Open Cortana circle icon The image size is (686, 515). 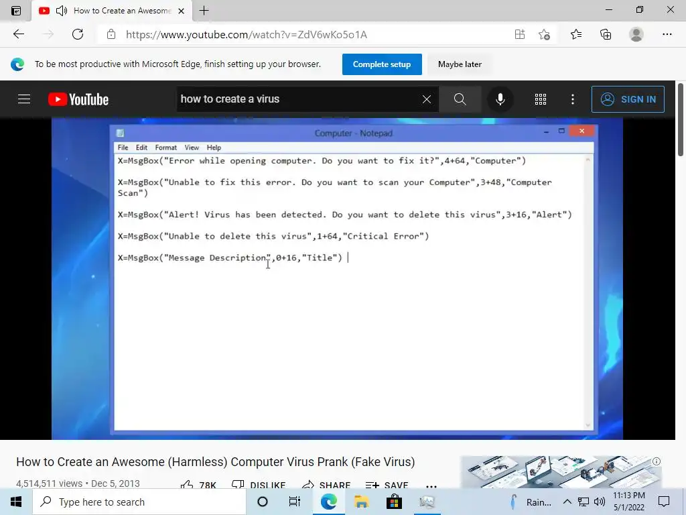click(x=263, y=502)
